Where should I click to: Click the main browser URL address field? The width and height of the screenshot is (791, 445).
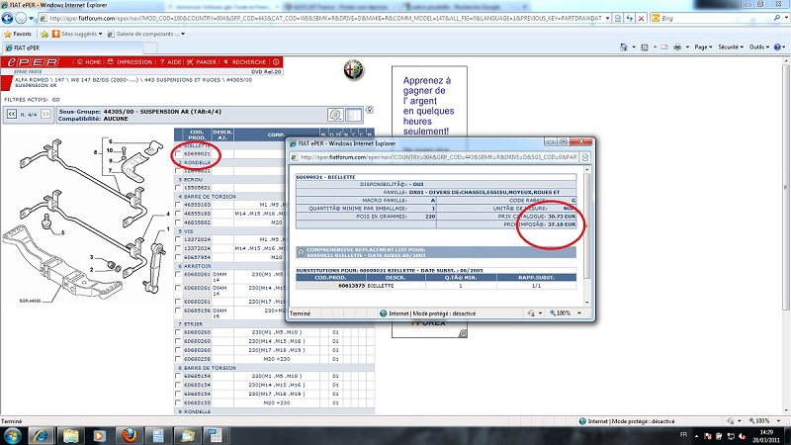tap(325, 18)
